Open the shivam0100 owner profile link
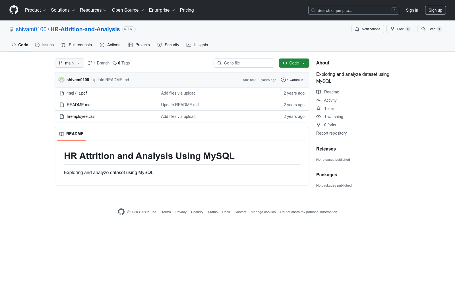 (x=31, y=29)
